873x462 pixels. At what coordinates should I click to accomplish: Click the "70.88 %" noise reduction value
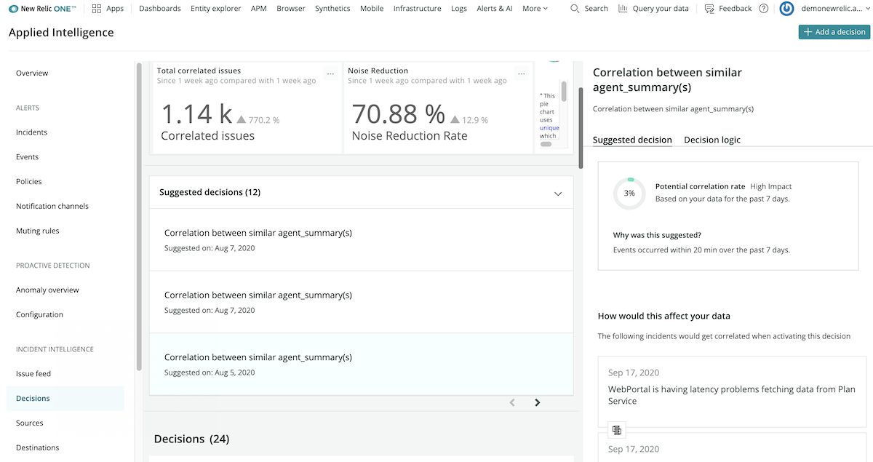(x=398, y=114)
